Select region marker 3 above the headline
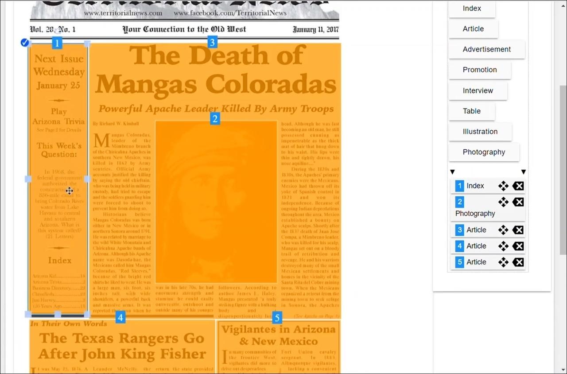This screenshot has height=374, width=567. coord(212,43)
